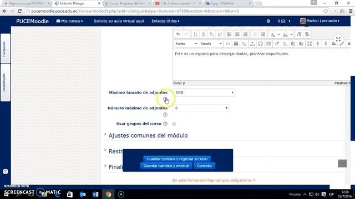Screen dimensions: 355x199
Task: Open Chrome from the Windows taskbar
Action: pos(108,194)
